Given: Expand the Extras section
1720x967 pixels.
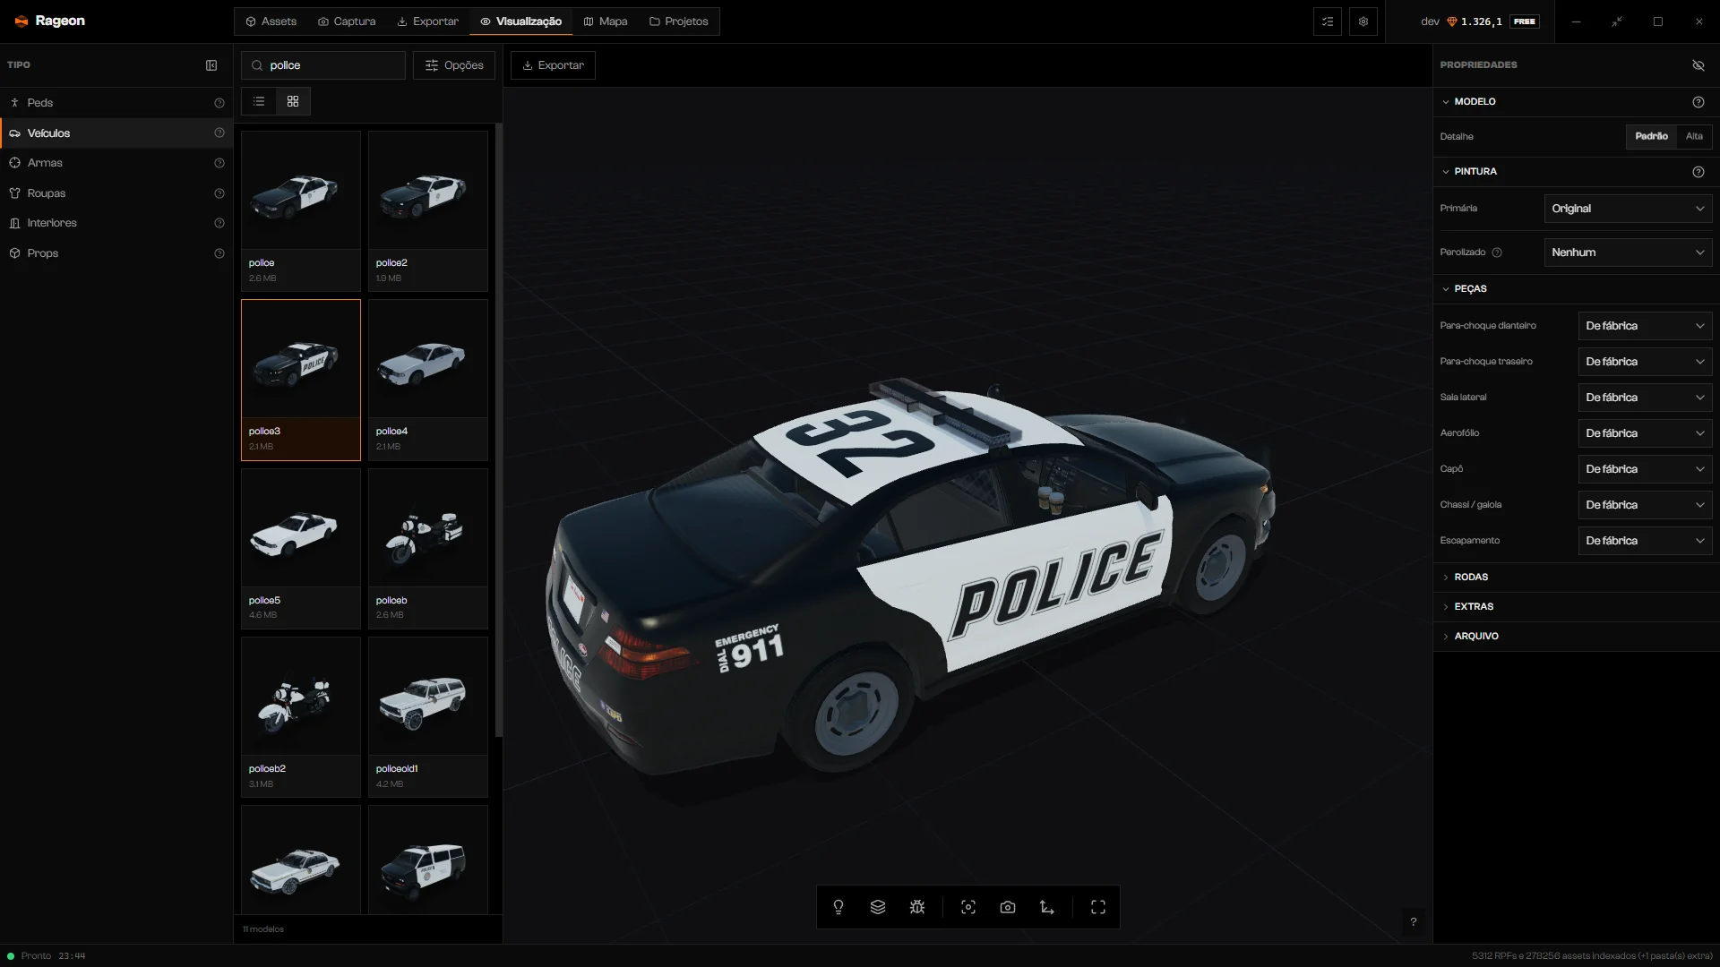Looking at the screenshot, I should point(1577,607).
